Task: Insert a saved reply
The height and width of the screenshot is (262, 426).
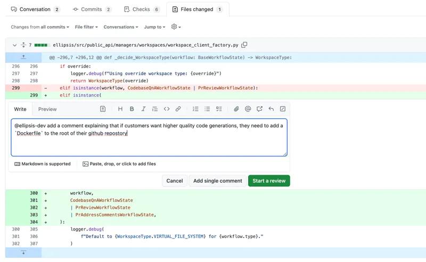Action: [271, 109]
